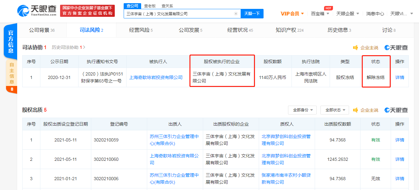Open 详情 for pledge record 3020210060

click(x=400, y=159)
